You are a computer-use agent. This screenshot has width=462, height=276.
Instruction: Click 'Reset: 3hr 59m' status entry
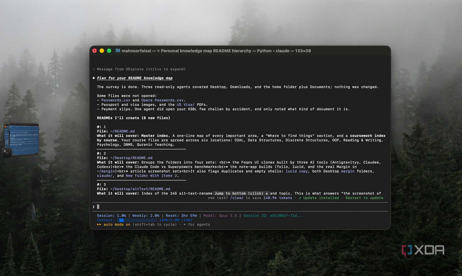(181, 216)
